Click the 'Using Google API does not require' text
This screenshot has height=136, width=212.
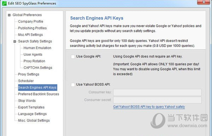point(148,57)
